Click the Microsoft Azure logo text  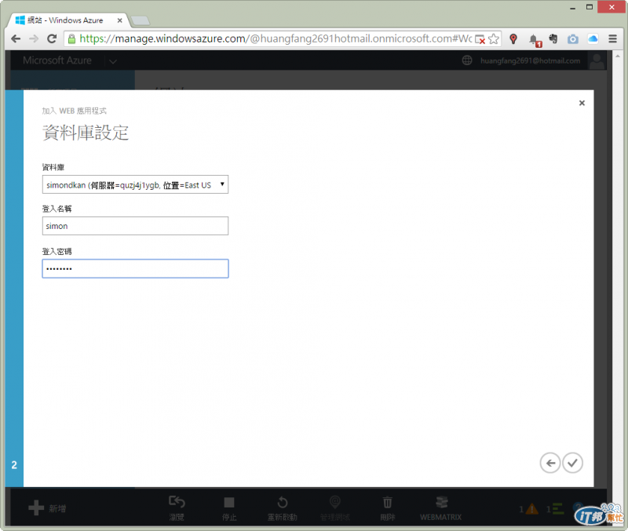coord(57,60)
